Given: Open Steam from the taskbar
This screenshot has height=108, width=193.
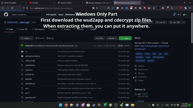Looking at the screenshot, I should pos(94,105).
